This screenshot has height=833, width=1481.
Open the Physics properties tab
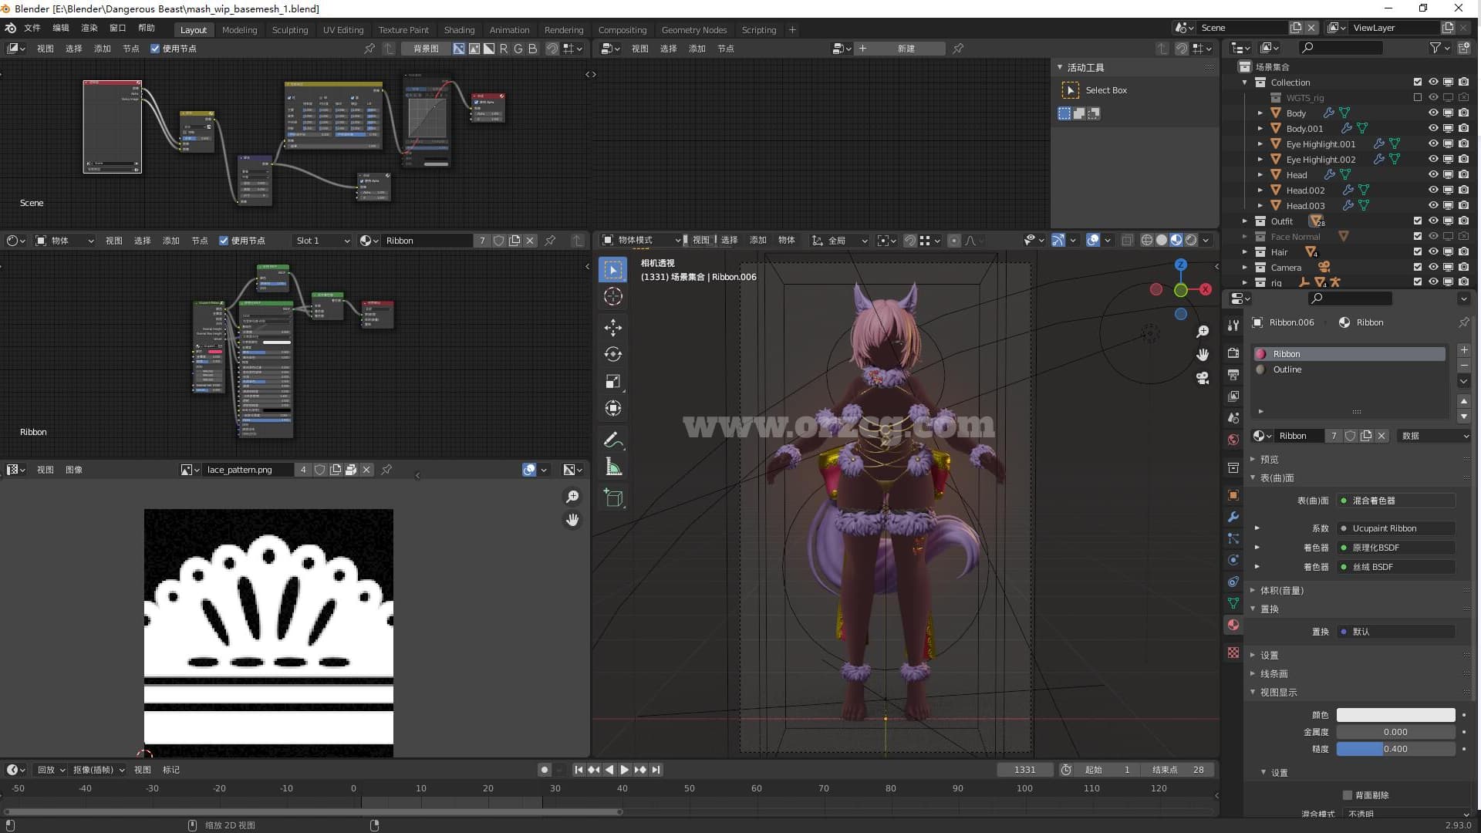(x=1233, y=560)
